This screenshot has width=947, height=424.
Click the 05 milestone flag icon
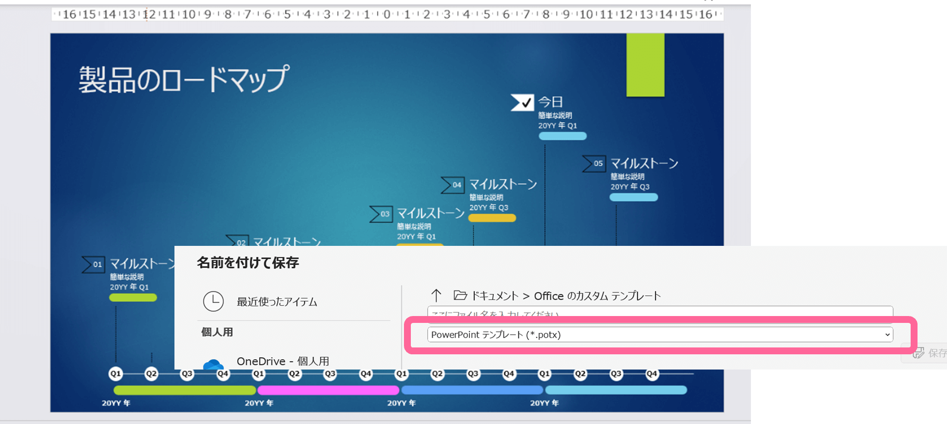(594, 163)
